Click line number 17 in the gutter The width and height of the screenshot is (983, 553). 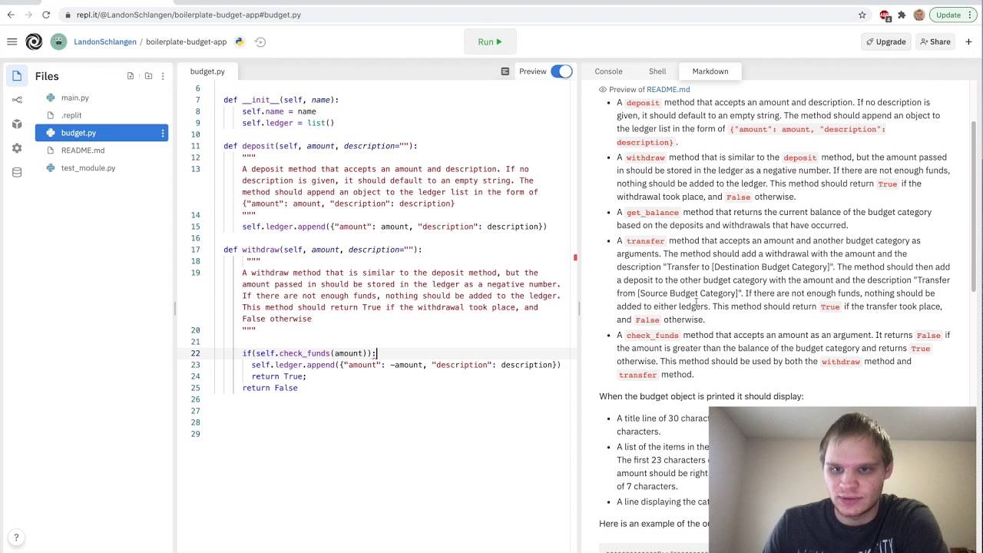click(196, 250)
